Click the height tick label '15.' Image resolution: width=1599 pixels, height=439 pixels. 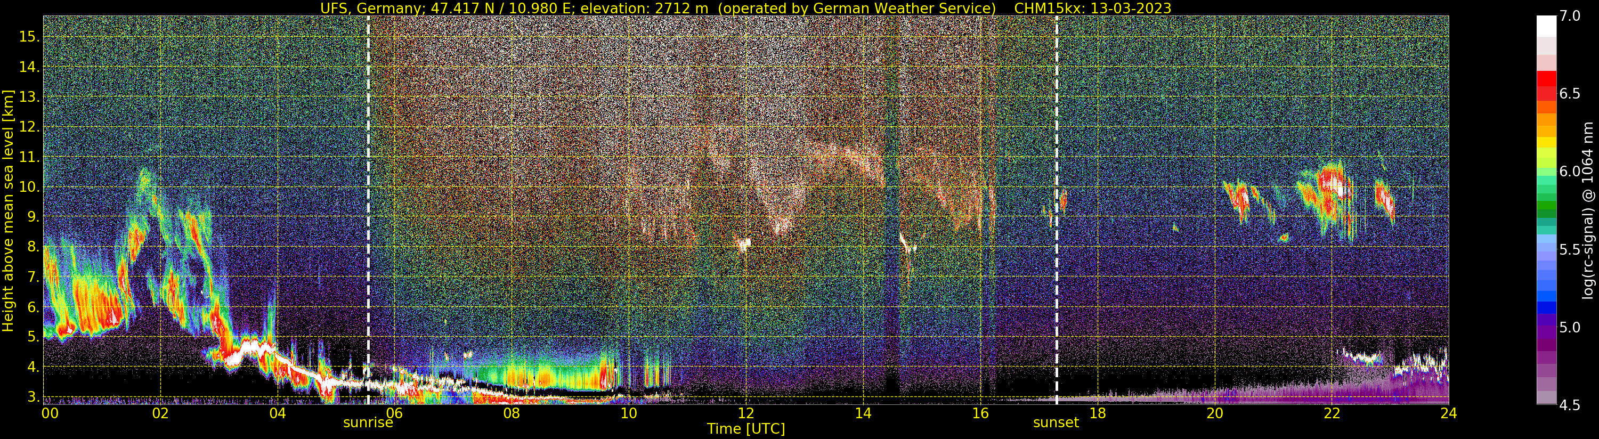[x=29, y=37]
